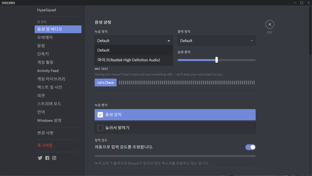Open Discord's Facebook page icon
This screenshot has width=312, height=176.
pos(47,158)
